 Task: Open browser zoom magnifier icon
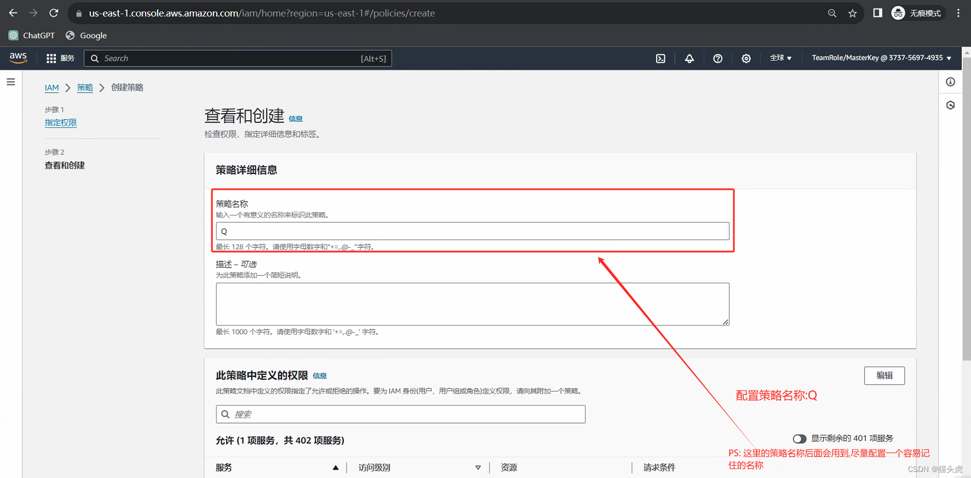point(832,13)
